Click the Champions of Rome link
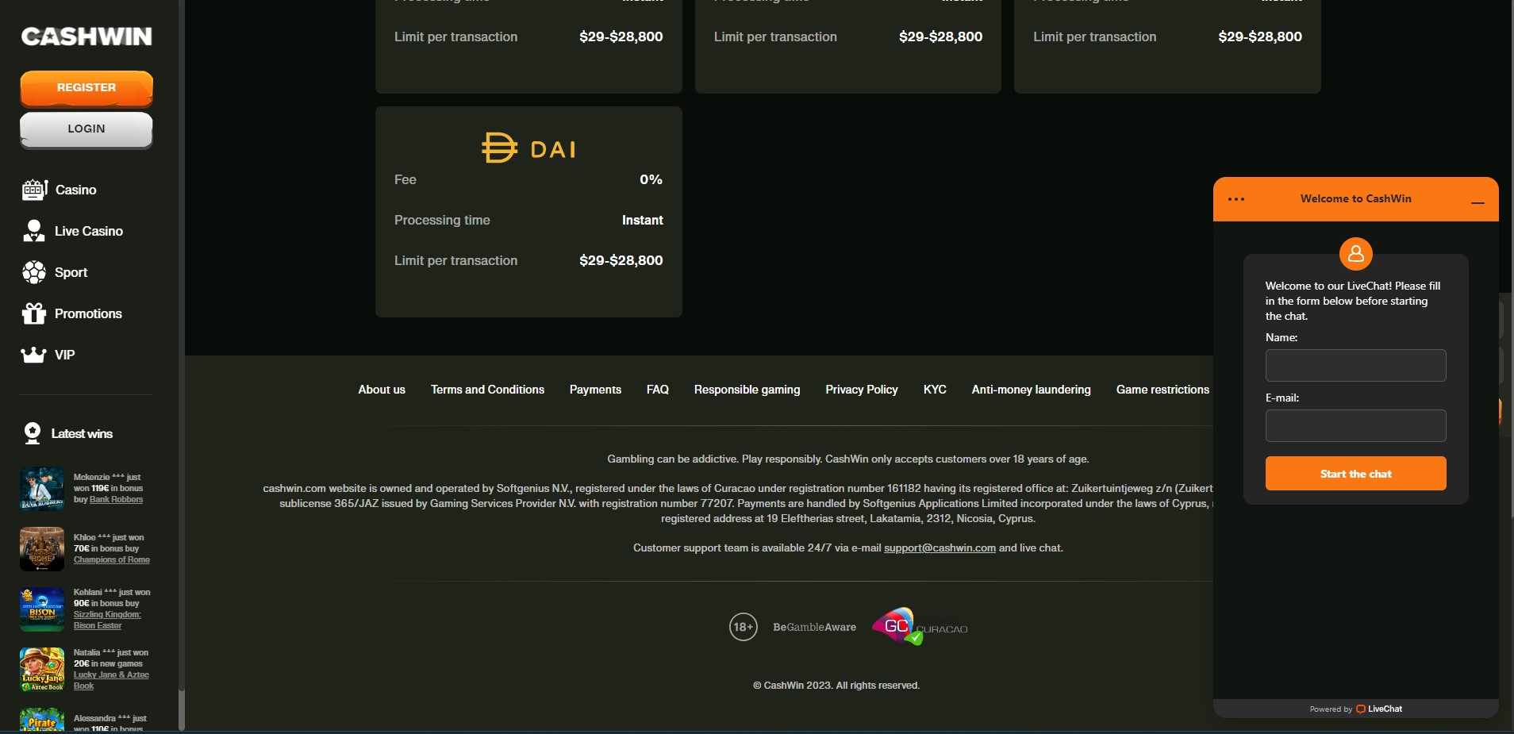Image resolution: width=1514 pixels, height=734 pixels. click(x=112, y=559)
